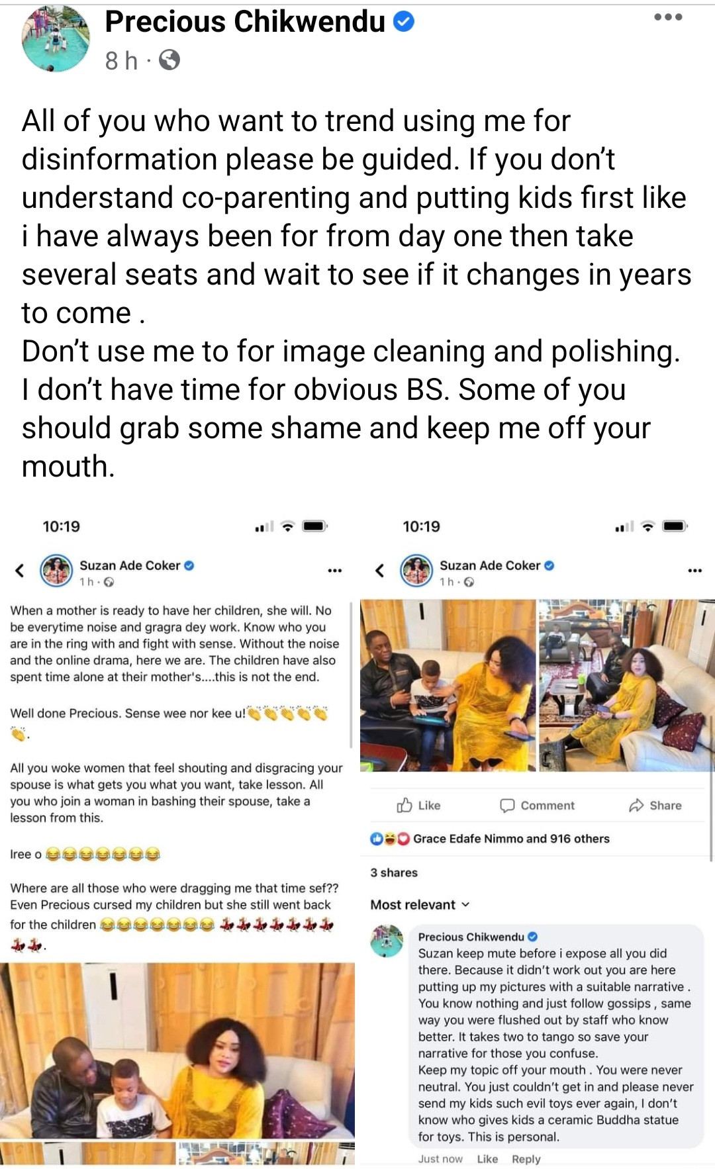715x1169 pixels.
Task: Tap the Comment speech bubble button
Action: (537, 805)
